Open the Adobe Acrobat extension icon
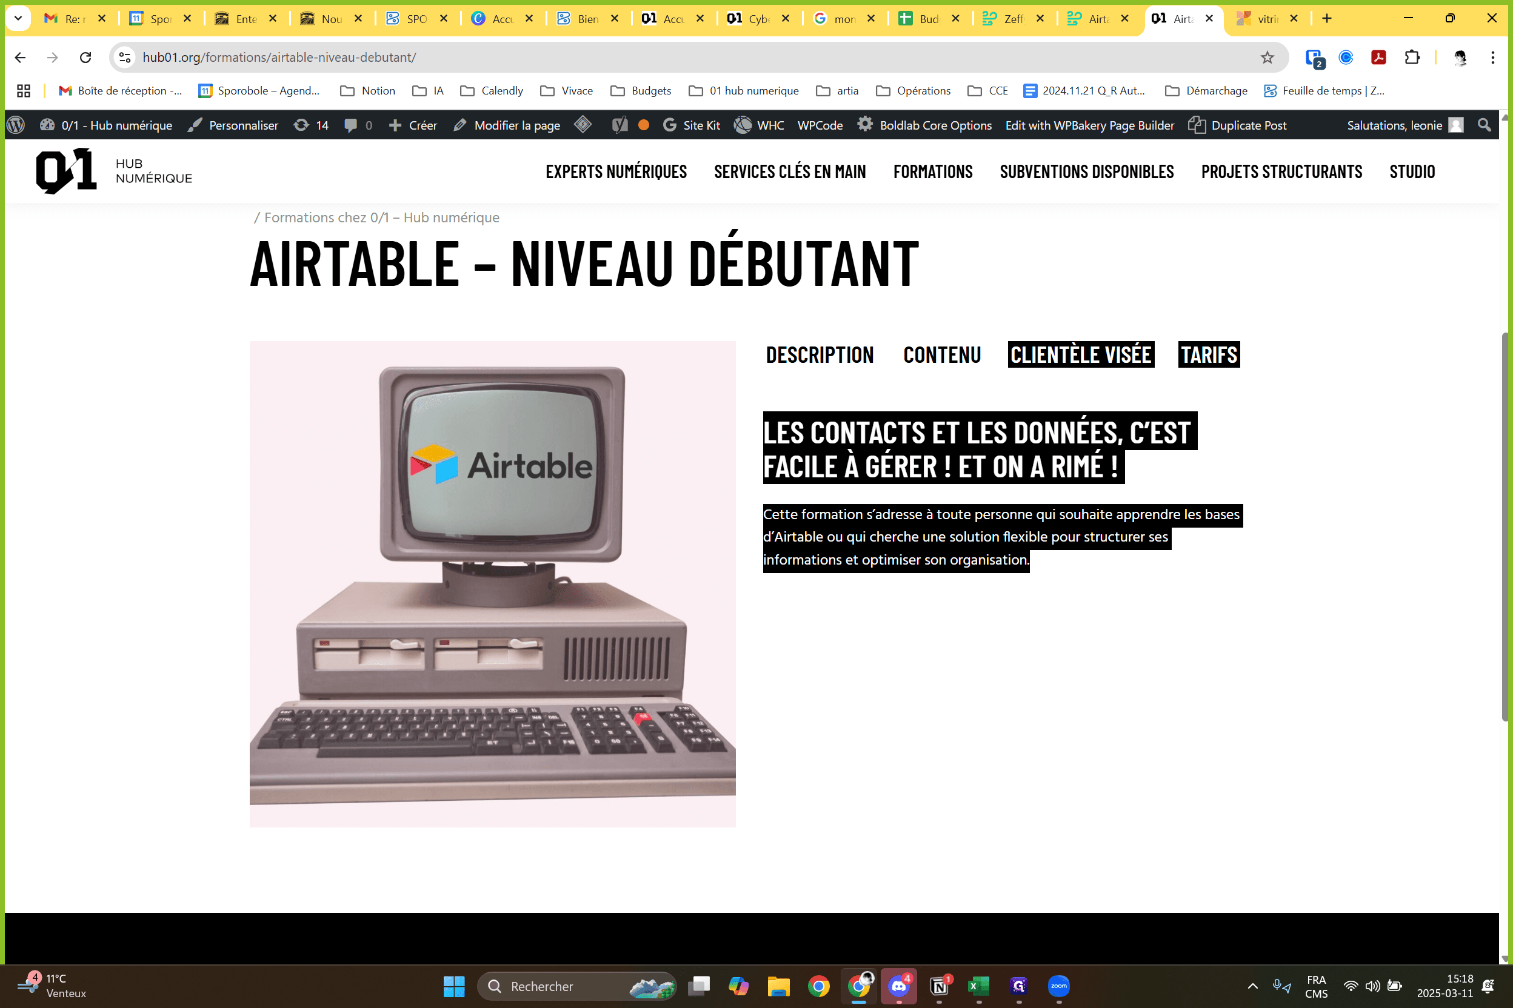 (x=1378, y=57)
